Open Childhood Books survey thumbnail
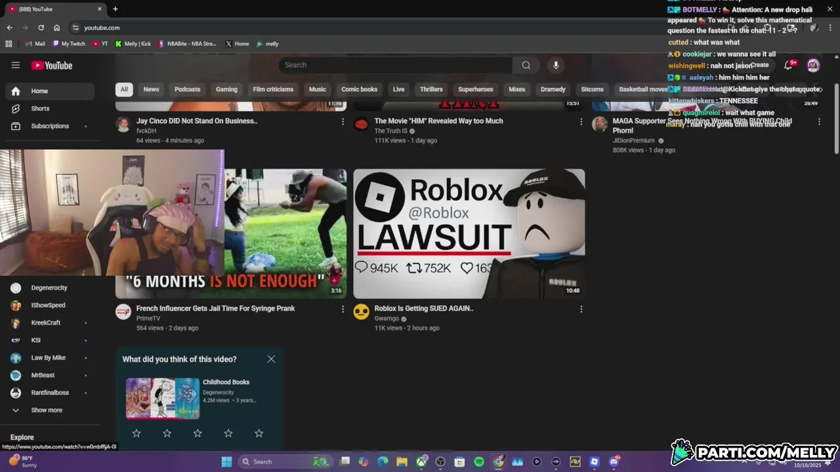The width and height of the screenshot is (840, 472). tap(163, 398)
